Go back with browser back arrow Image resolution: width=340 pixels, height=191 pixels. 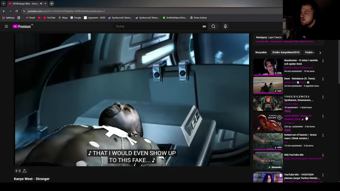4,11
